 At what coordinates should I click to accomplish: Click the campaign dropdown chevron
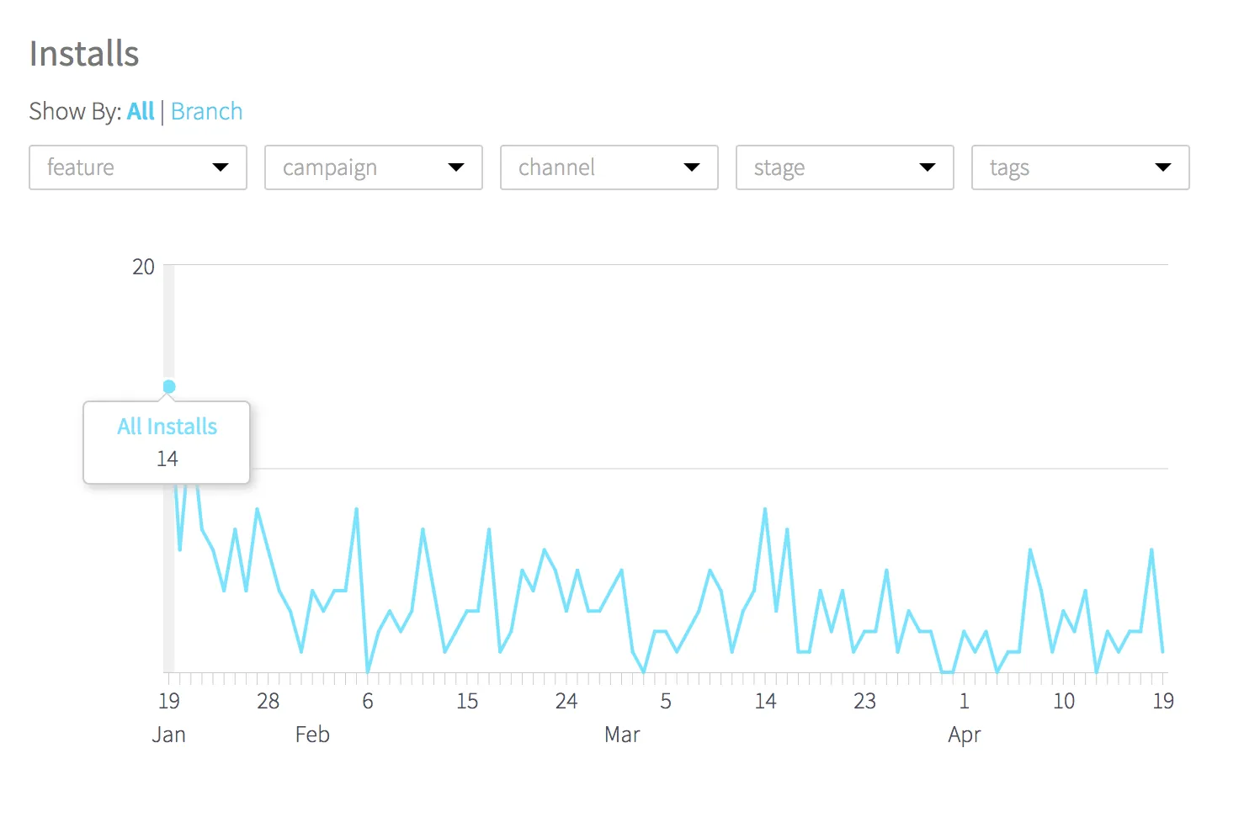tap(456, 167)
